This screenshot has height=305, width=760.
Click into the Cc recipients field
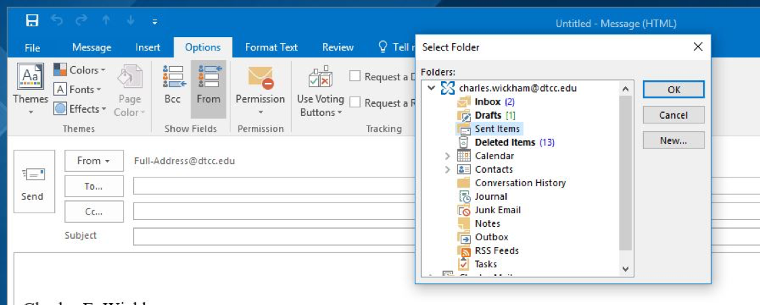coord(274,212)
